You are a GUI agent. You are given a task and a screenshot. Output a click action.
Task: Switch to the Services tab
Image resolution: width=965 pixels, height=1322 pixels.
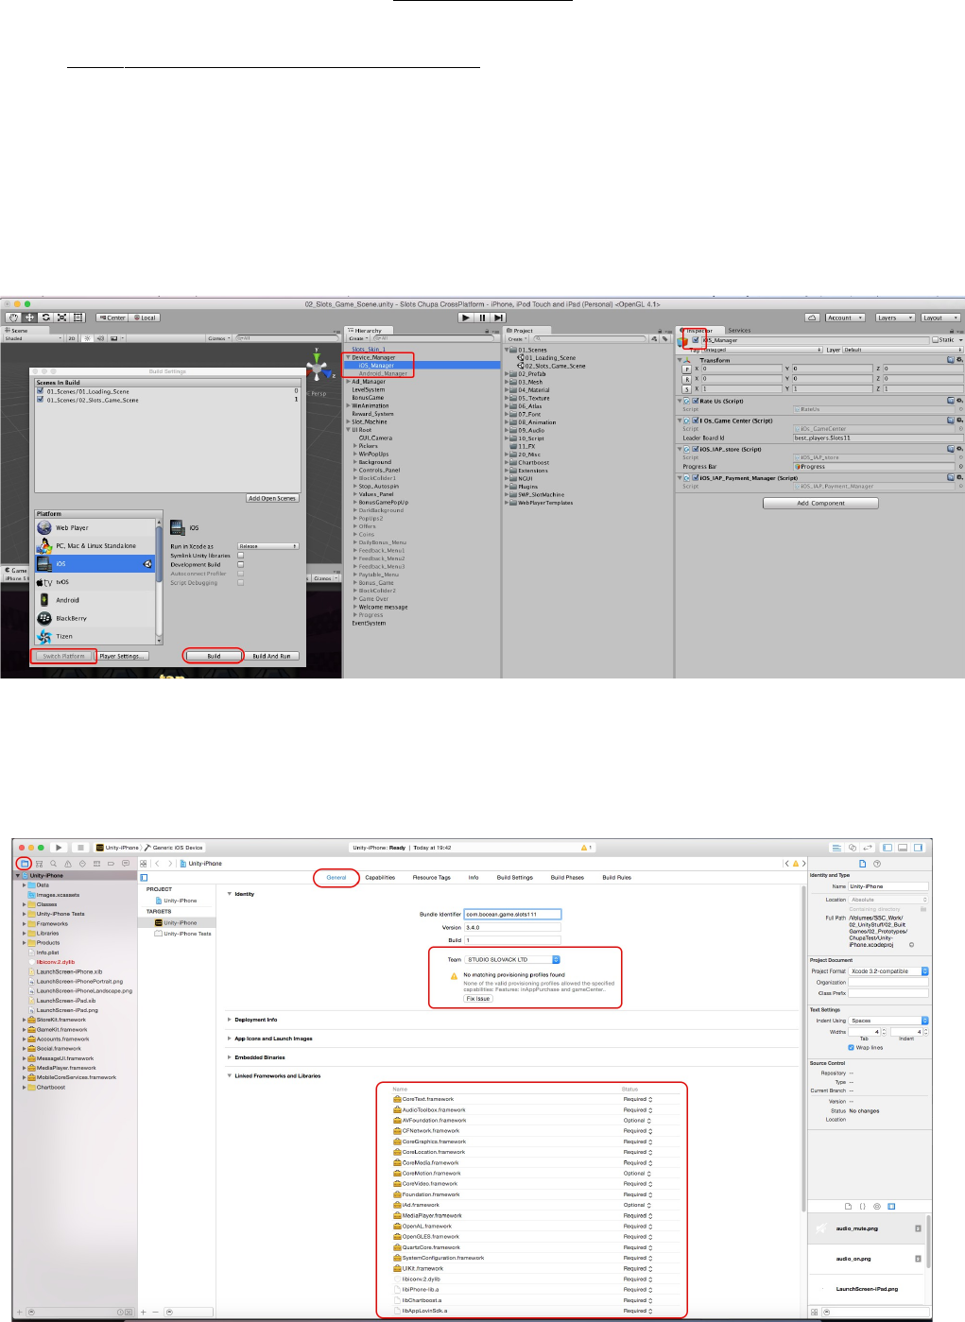(x=739, y=331)
